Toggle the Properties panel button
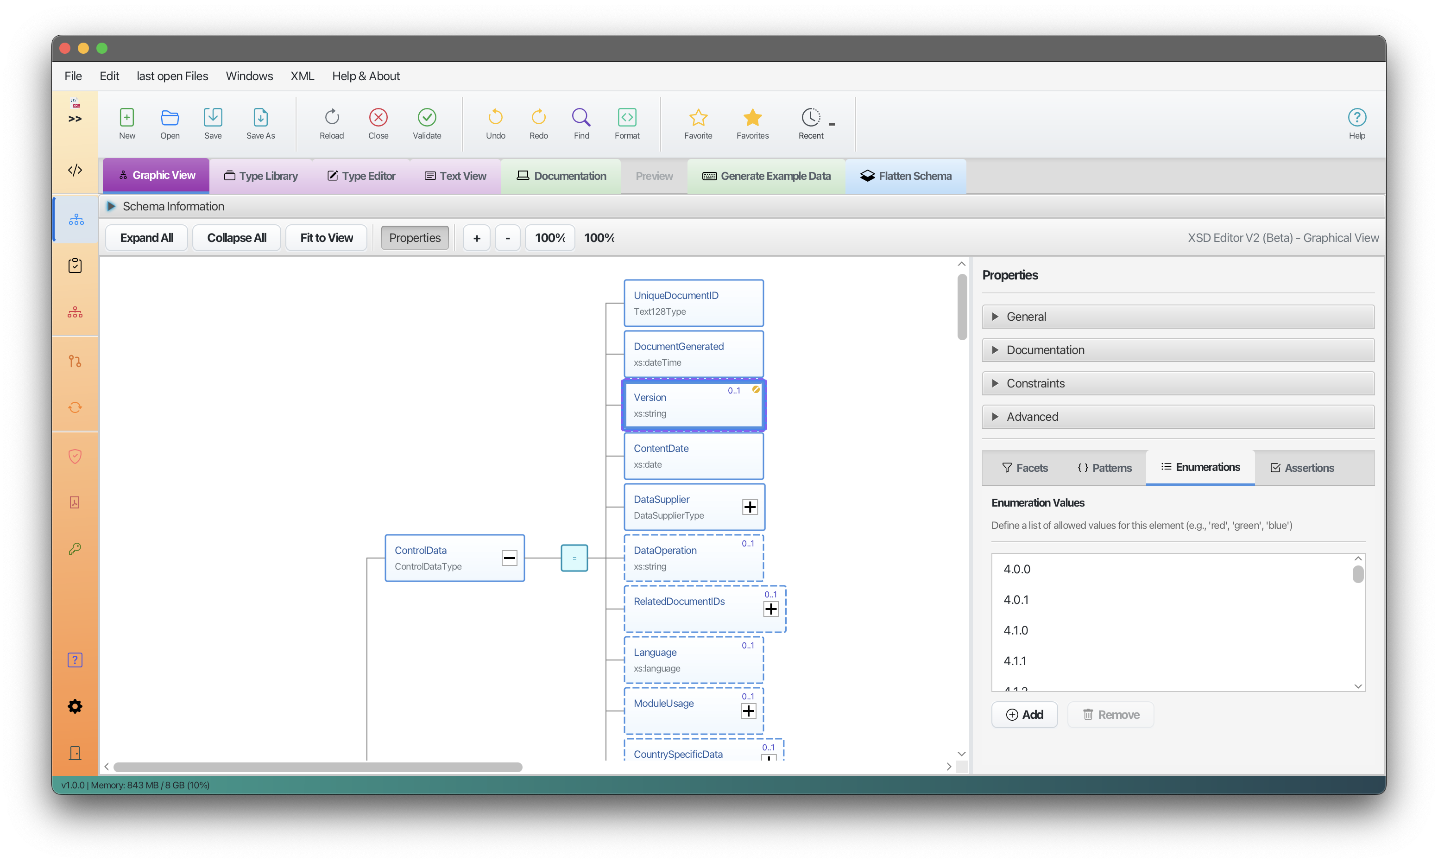The width and height of the screenshot is (1438, 863). (414, 237)
